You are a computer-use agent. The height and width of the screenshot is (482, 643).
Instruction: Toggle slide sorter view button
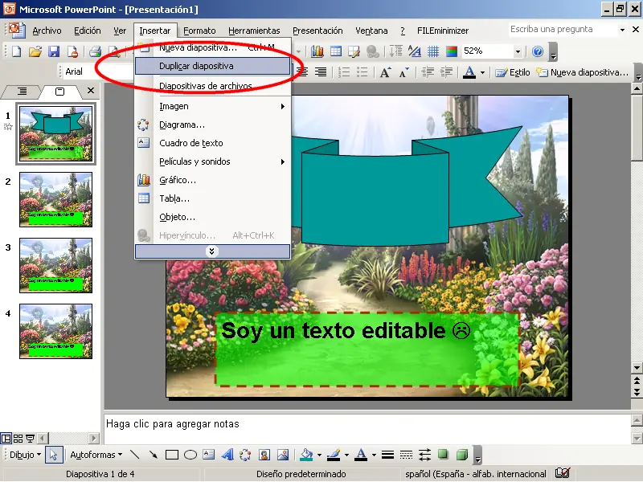point(18,438)
